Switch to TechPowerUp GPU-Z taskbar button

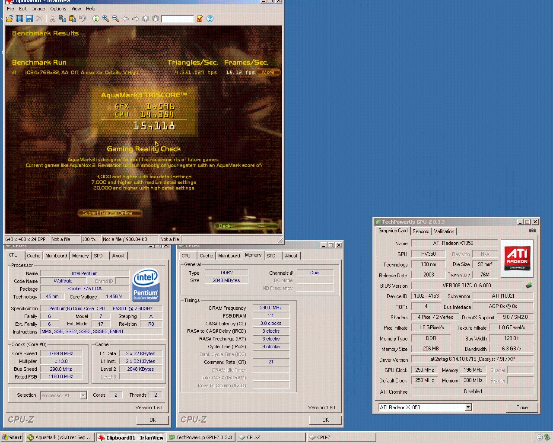(200, 437)
